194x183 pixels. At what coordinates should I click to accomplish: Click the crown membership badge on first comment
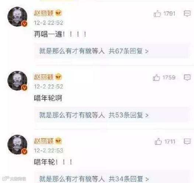58,13
